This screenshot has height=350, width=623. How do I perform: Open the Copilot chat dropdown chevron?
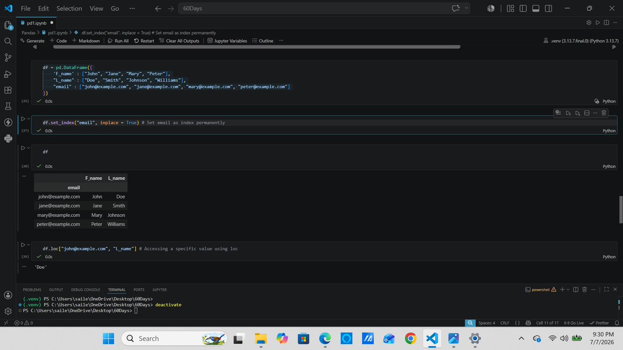click(x=466, y=8)
